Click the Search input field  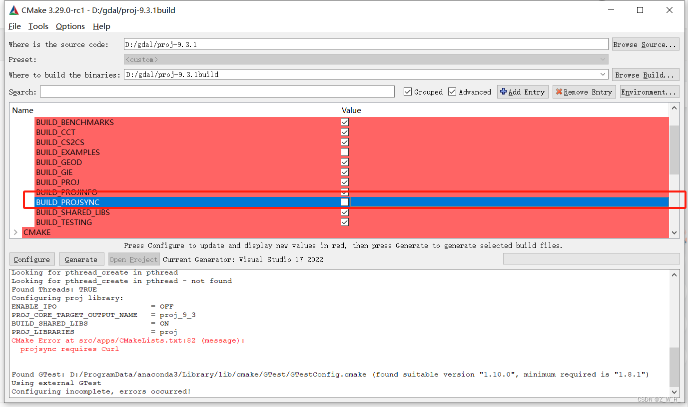point(217,91)
